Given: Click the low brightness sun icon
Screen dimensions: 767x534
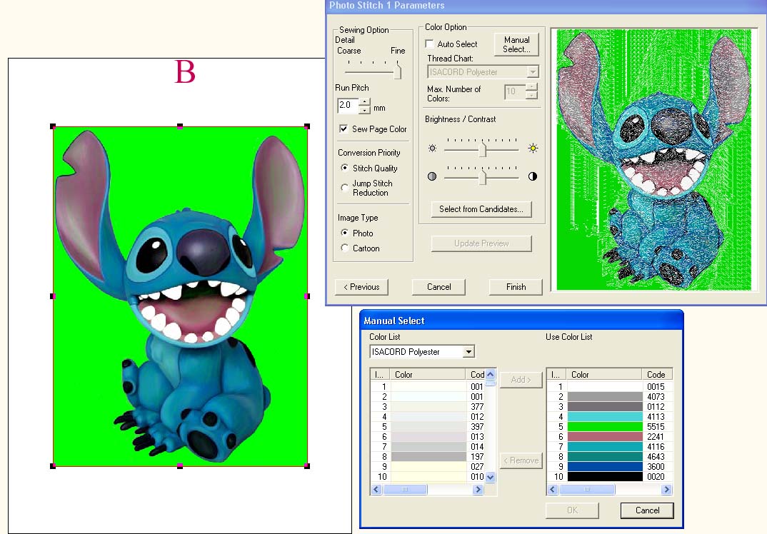Looking at the screenshot, I should click(x=432, y=148).
